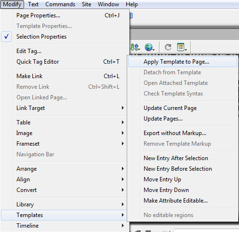Open the View Options toolbar icon
The width and height of the screenshot is (239, 232).
(182, 47)
